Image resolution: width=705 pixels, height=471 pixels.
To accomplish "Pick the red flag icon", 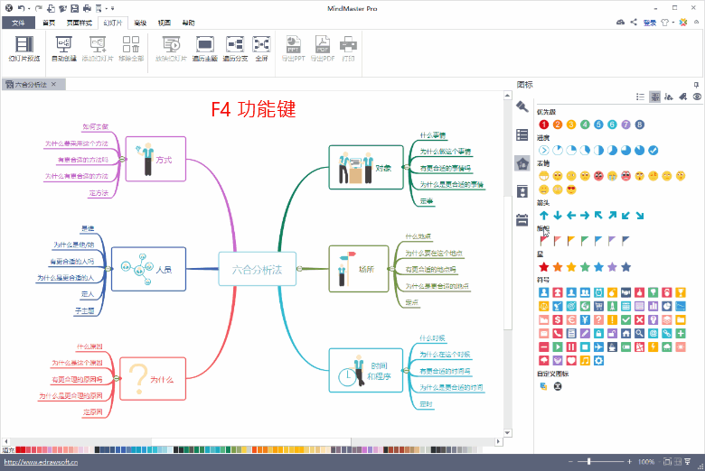I will click(544, 241).
